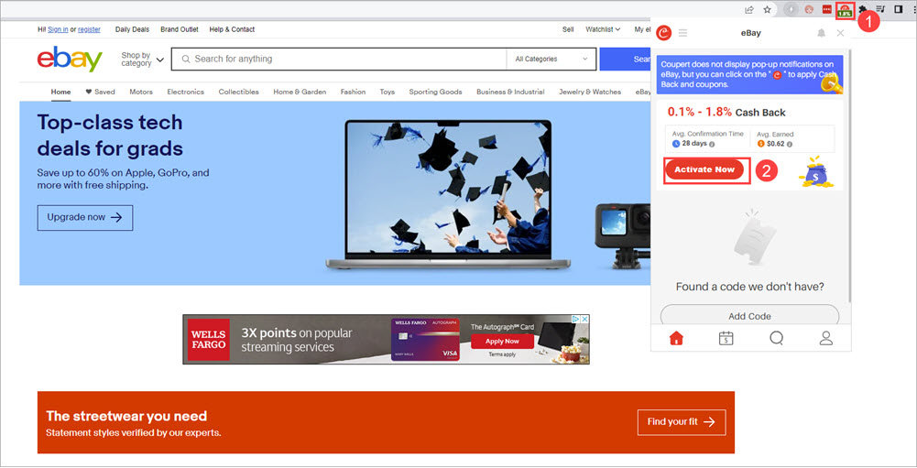The width and height of the screenshot is (917, 468).
Task: Click the Find your fit button
Action: point(682,422)
